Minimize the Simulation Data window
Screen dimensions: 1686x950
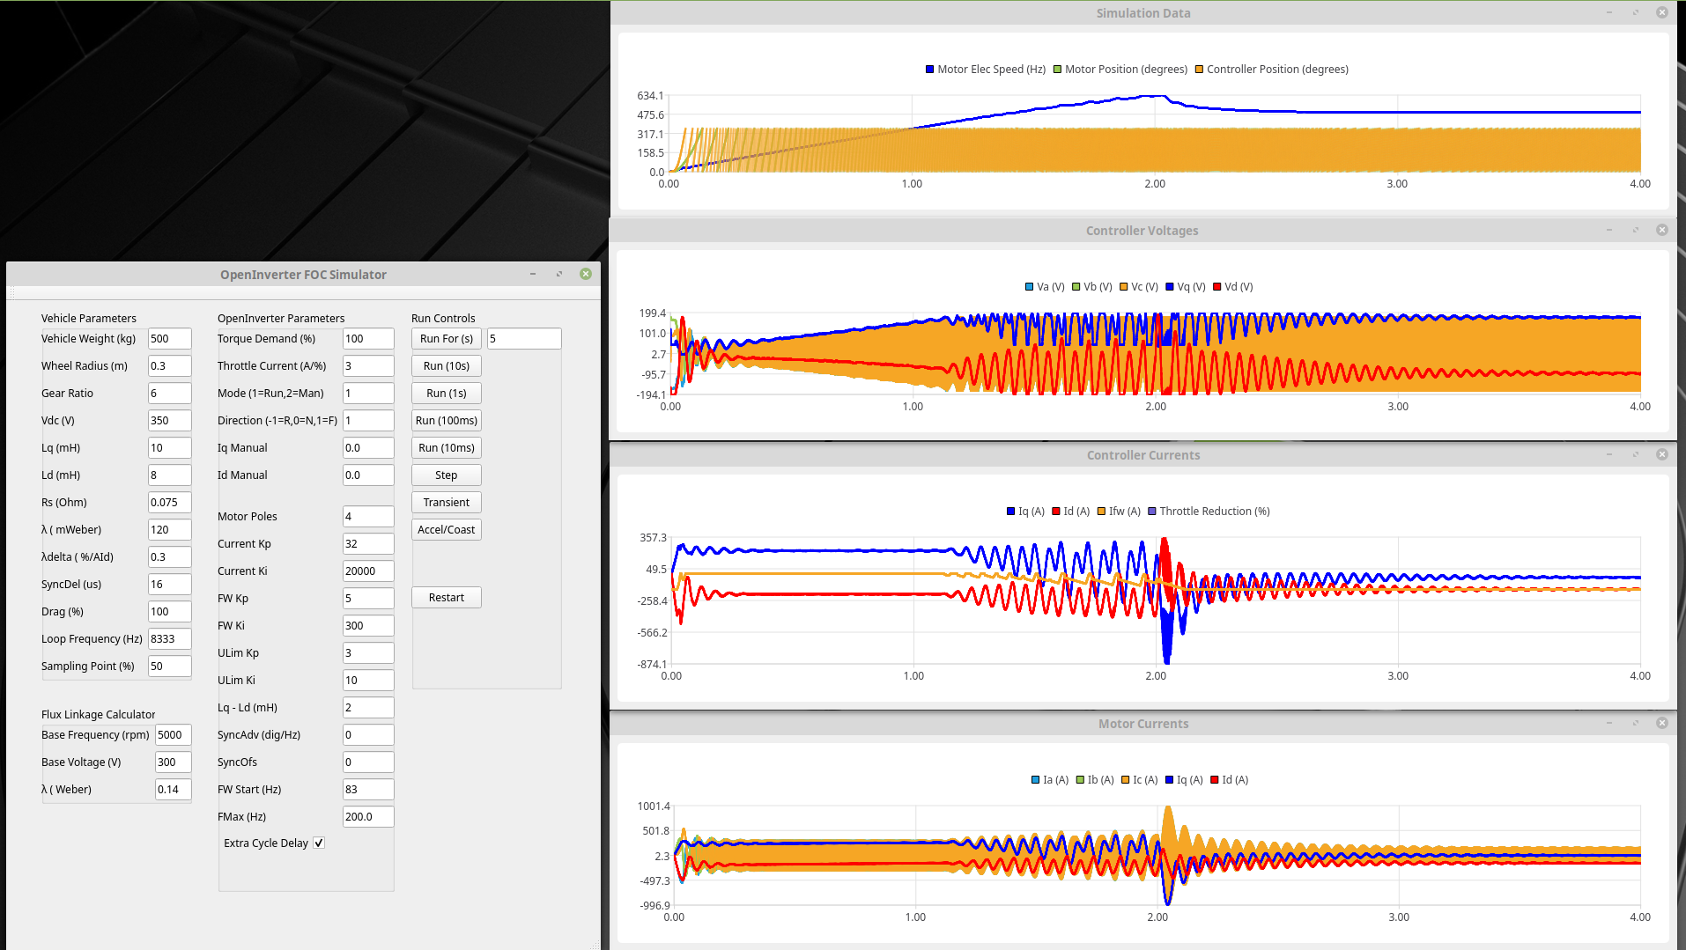pos(1609,13)
